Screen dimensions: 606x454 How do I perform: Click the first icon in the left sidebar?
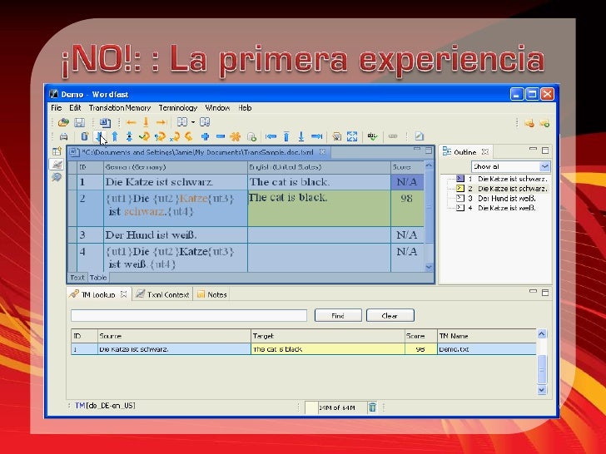(x=57, y=151)
